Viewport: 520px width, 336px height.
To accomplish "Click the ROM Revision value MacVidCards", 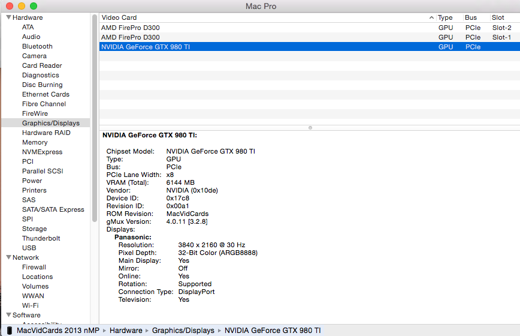I will [x=188, y=214].
